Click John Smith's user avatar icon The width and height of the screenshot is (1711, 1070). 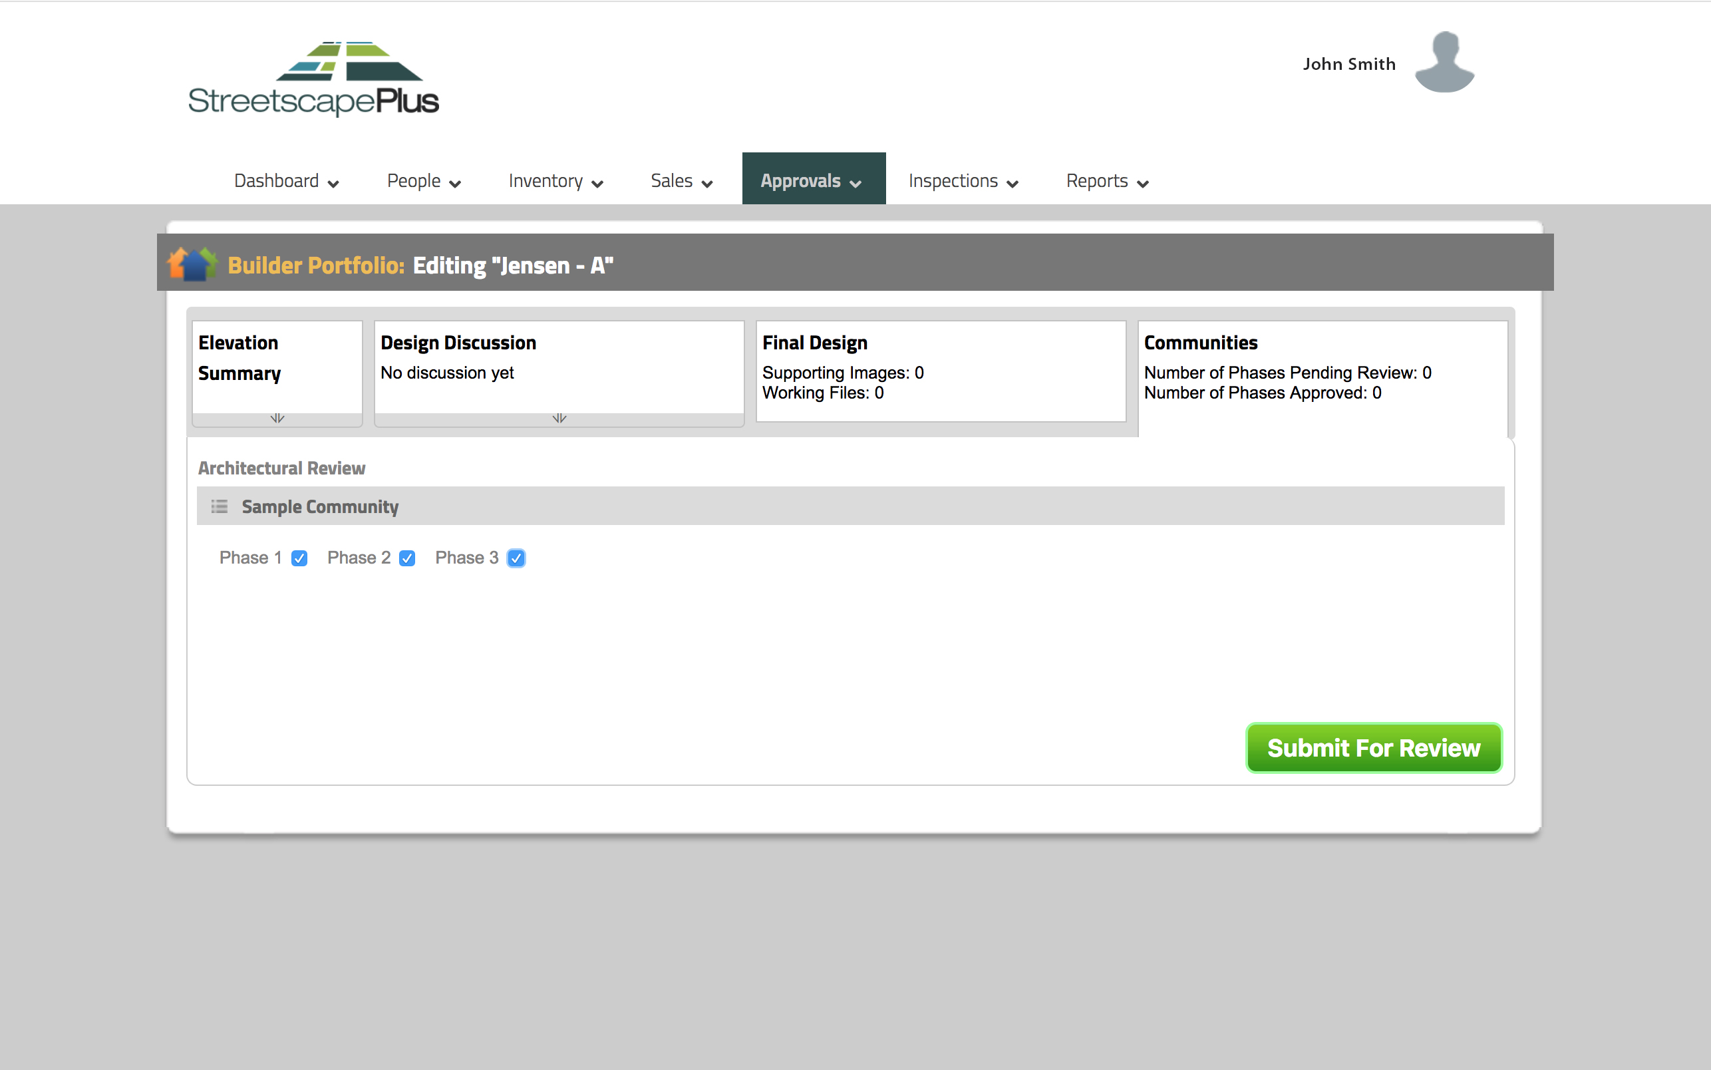coord(1444,63)
